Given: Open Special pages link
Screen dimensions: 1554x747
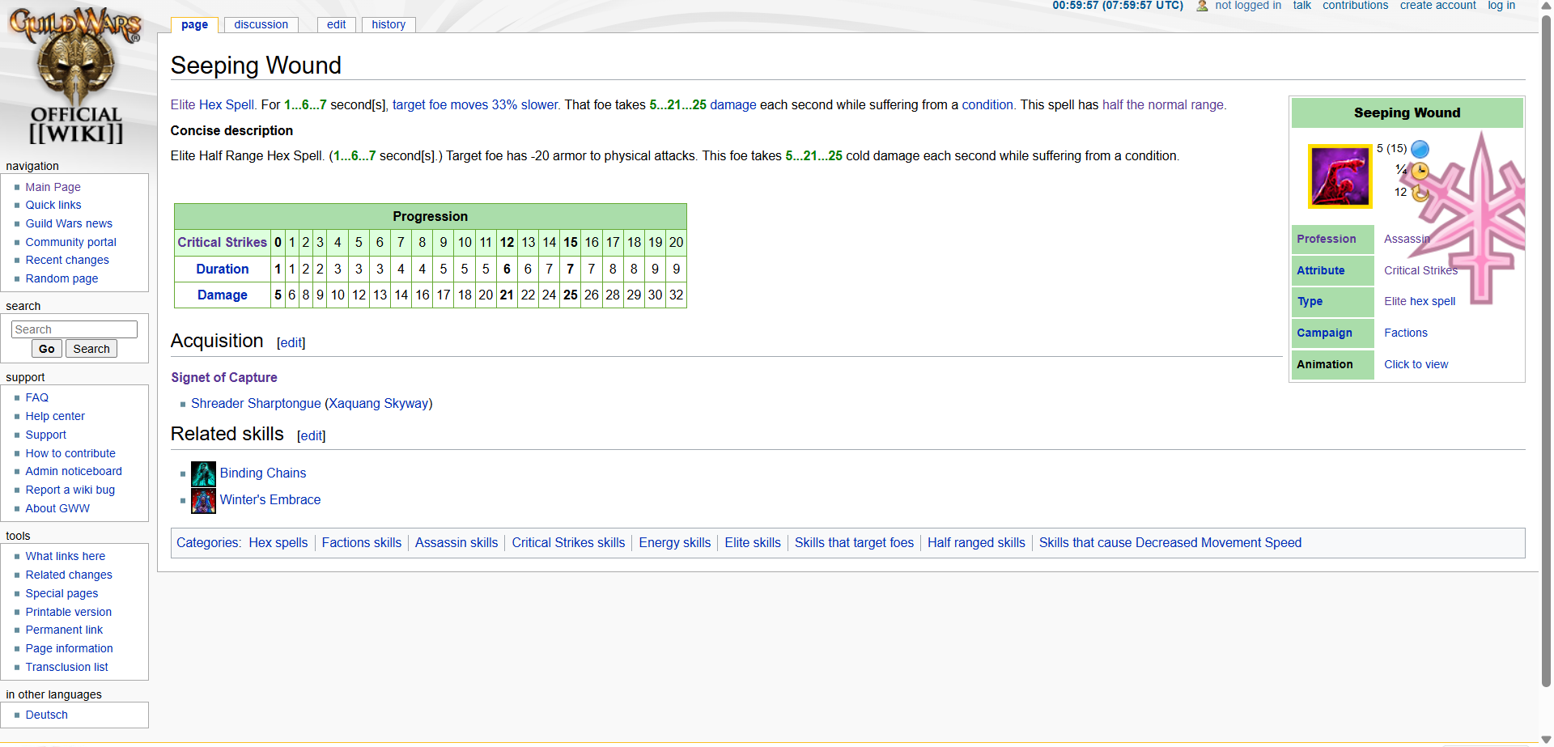Looking at the screenshot, I should point(62,593).
